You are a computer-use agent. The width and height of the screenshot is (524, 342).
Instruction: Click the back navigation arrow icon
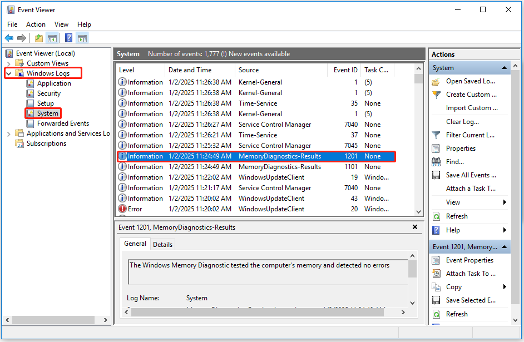[x=9, y=38]
